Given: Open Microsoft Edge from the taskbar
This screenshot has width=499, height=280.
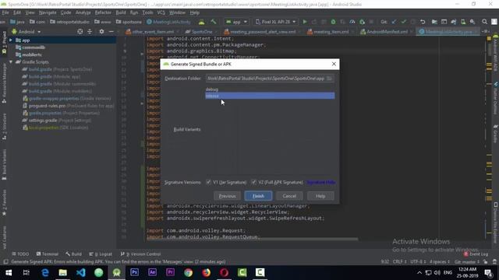Looking at the screenshot, I should click(45, 272).
